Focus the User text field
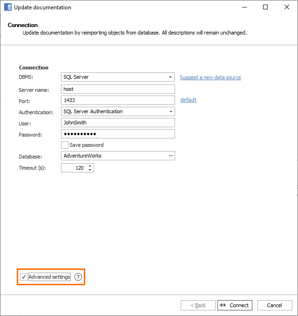298x316 pixels. (117, 123)
